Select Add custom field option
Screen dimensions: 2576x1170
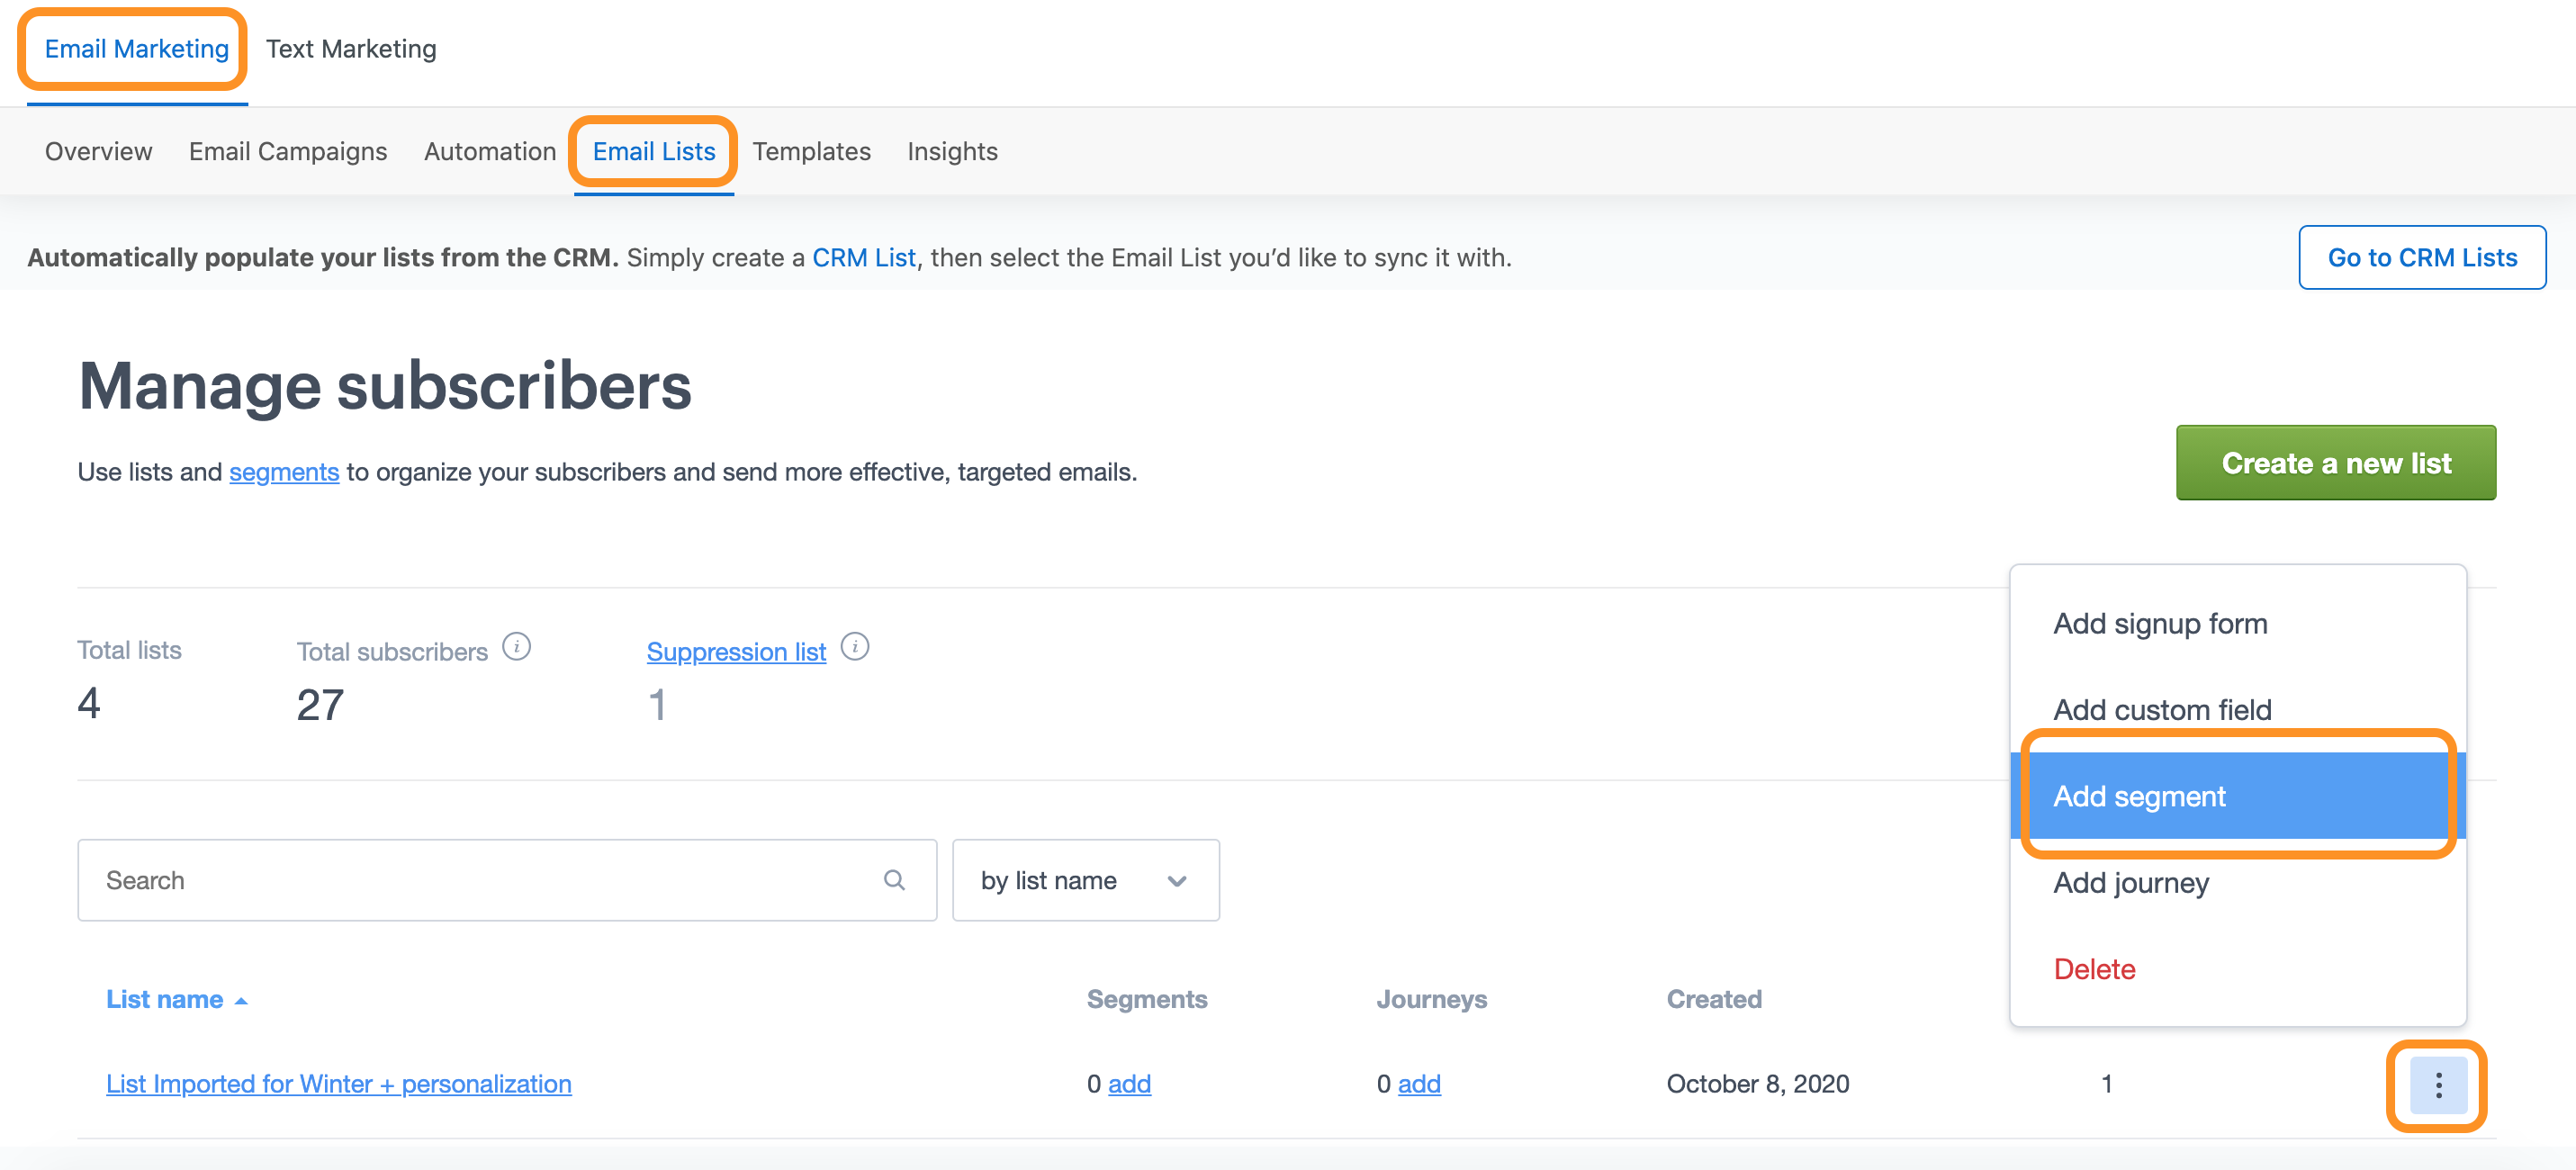(2238, 709)
